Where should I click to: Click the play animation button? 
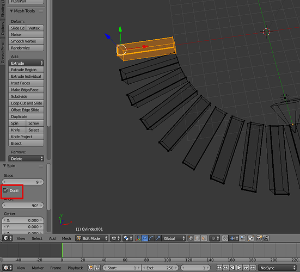coord(239,268)
